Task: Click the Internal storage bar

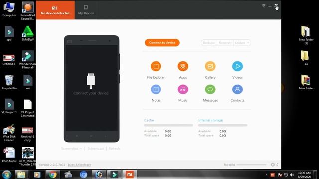Action: click(223, 125)
